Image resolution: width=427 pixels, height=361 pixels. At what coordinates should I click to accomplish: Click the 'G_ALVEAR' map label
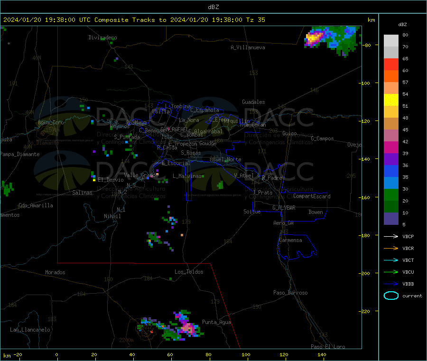(284, 208)
